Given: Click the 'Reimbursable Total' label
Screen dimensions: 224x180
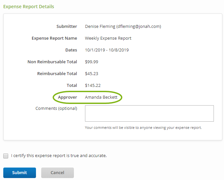Looking at the screenshot, I should 57,73.
